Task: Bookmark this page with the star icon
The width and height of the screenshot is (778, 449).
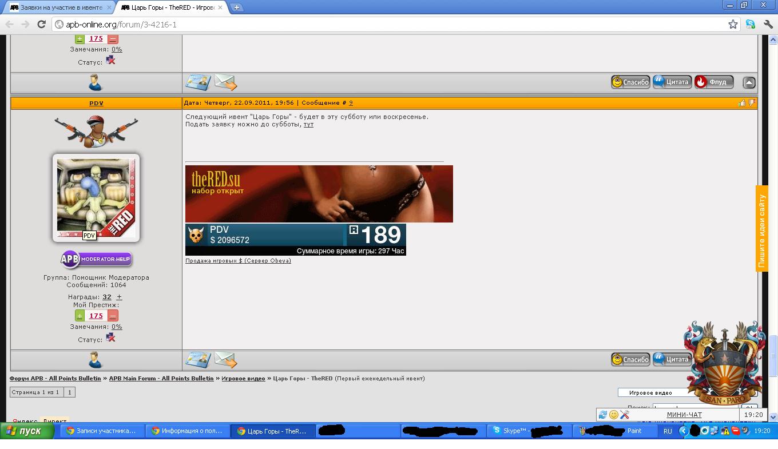Action: [x=733, y=24]
